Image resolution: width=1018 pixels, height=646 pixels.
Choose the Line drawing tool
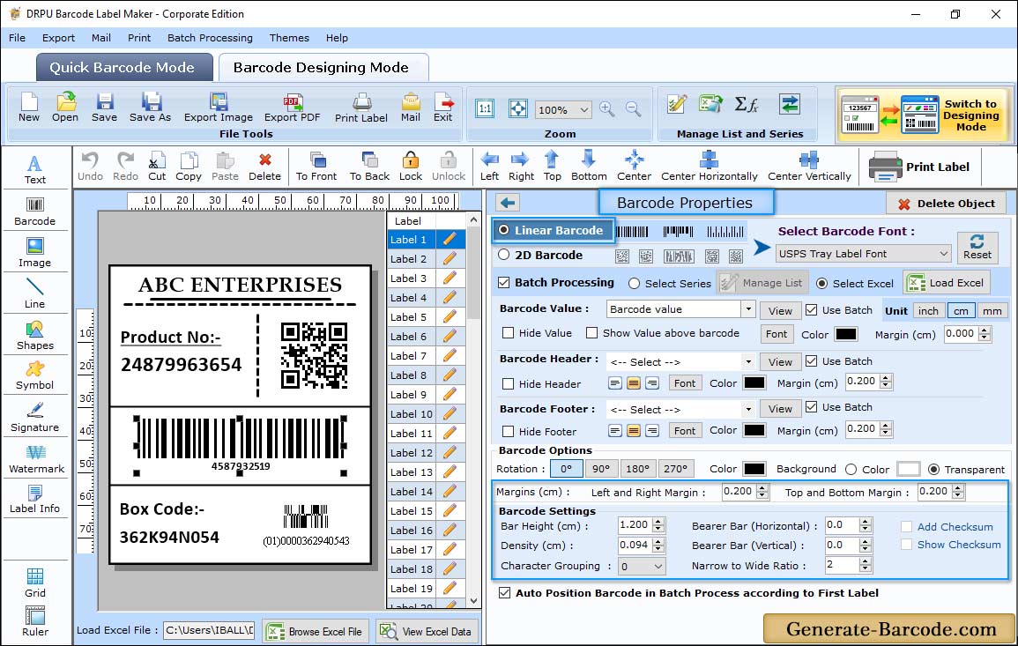coord(35,293)
